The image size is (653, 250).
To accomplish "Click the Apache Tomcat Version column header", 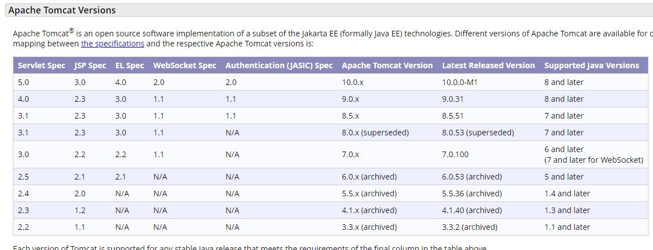I will tap(387, 65).
